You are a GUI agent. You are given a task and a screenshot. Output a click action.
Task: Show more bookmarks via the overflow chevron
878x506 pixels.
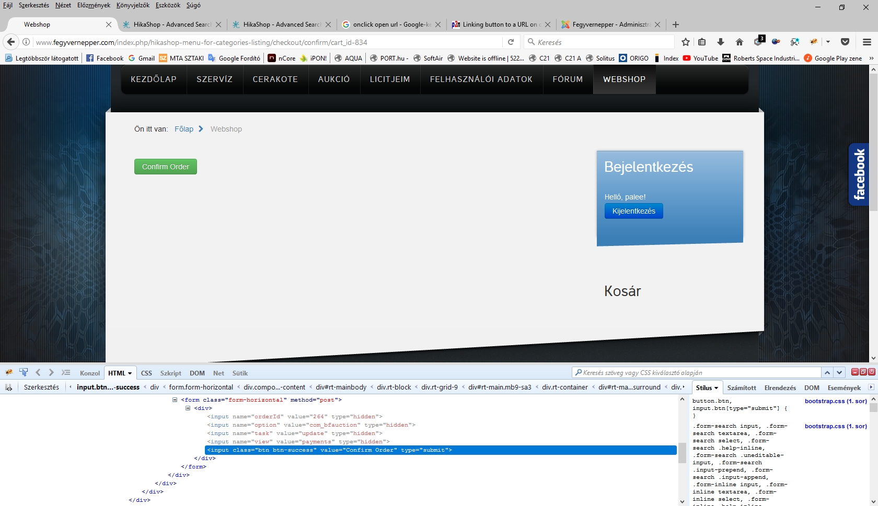[x=871, y=58]
